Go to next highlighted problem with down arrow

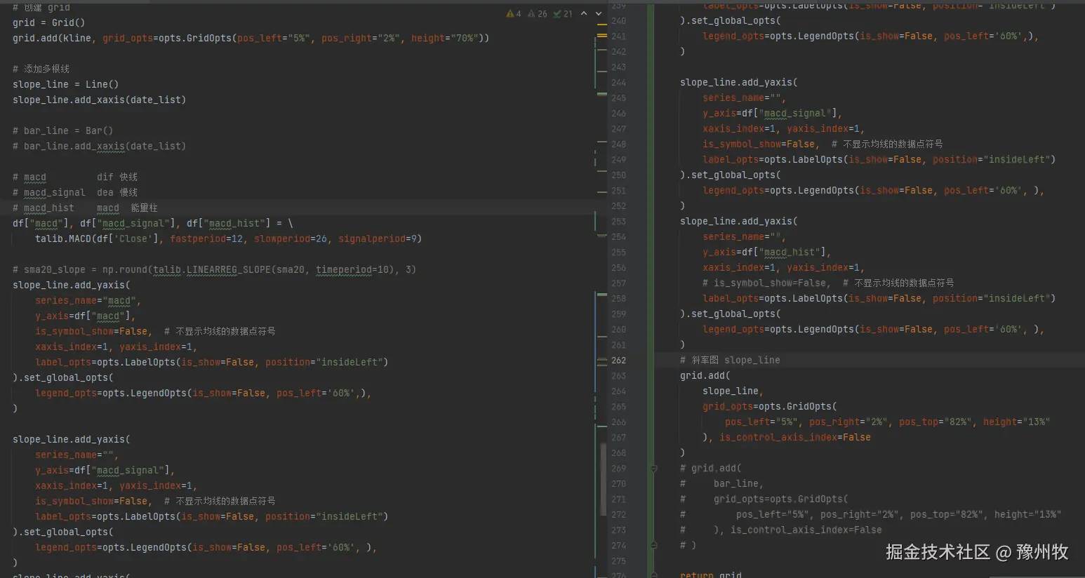(599, 13)
